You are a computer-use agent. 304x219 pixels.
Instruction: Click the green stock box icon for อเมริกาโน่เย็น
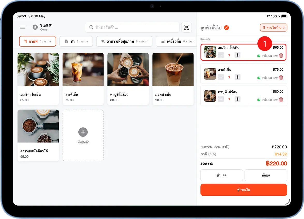click(x=259, y=56)
